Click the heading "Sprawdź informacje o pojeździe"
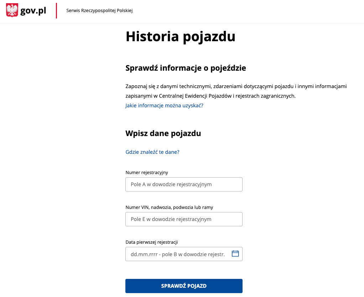 [x=186, y=68]
